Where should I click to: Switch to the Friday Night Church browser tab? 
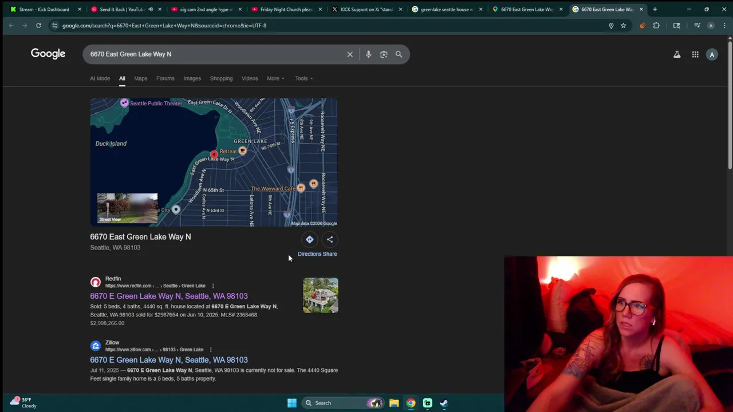pos(286,9)
